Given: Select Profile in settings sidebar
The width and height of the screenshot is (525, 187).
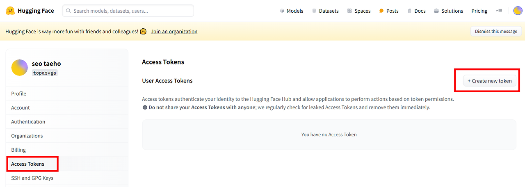Looking at the screenshot, I should click(x=67, y=93).
